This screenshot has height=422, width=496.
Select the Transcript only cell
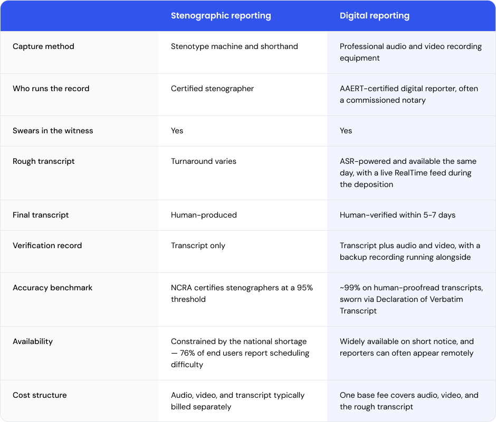click(x=198, y=246)
